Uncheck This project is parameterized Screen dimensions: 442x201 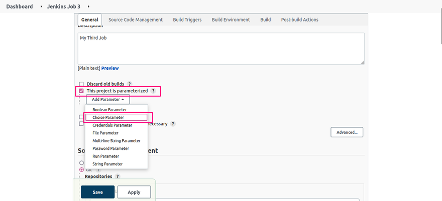point(81,91)
